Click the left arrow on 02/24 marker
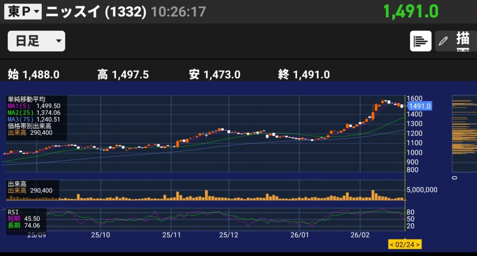The image size is (477, 256). click(x=392, y=244)
